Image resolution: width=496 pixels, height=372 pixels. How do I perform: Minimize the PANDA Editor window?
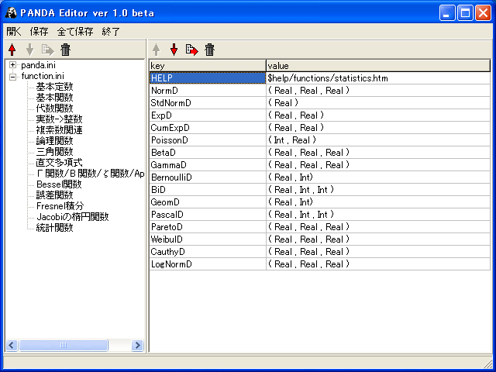click(x=447, y=13)
